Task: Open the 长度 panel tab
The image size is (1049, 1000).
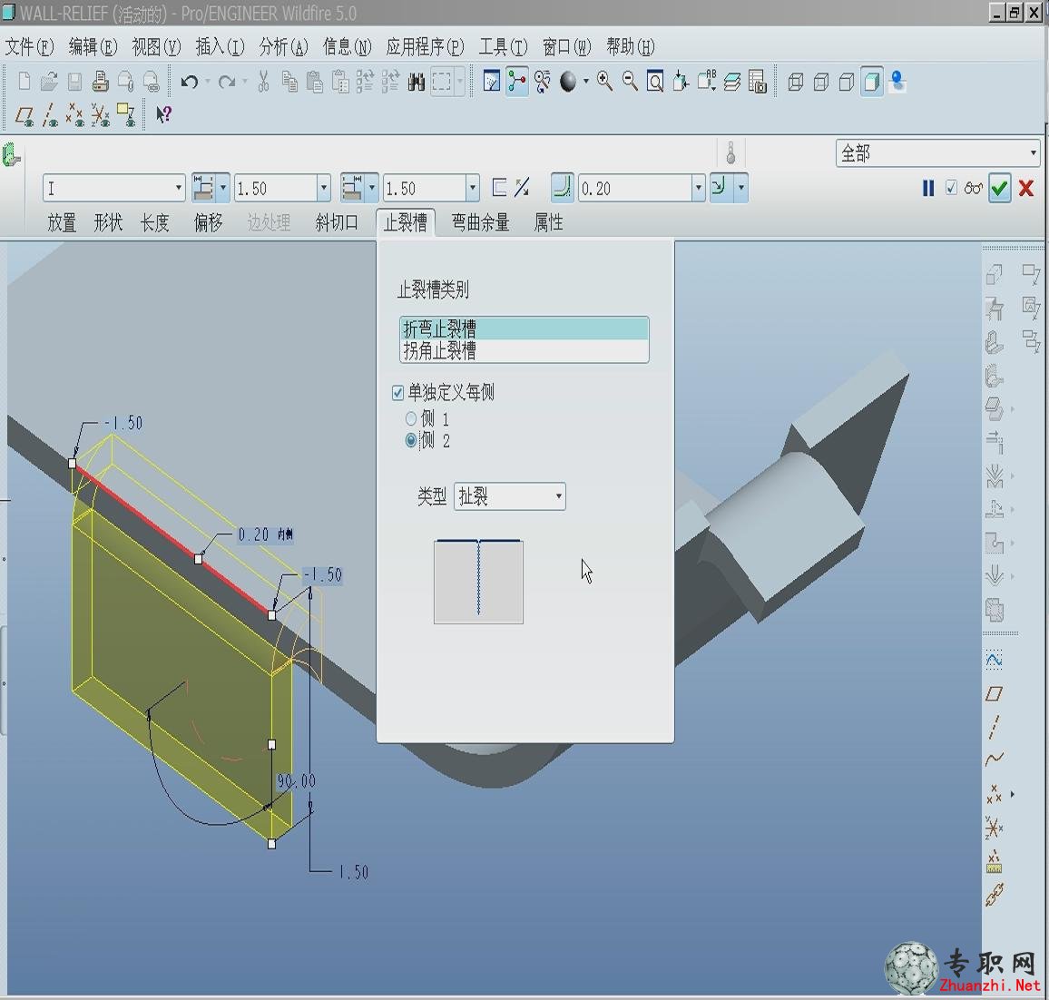Action: click(x=154, y=222)
